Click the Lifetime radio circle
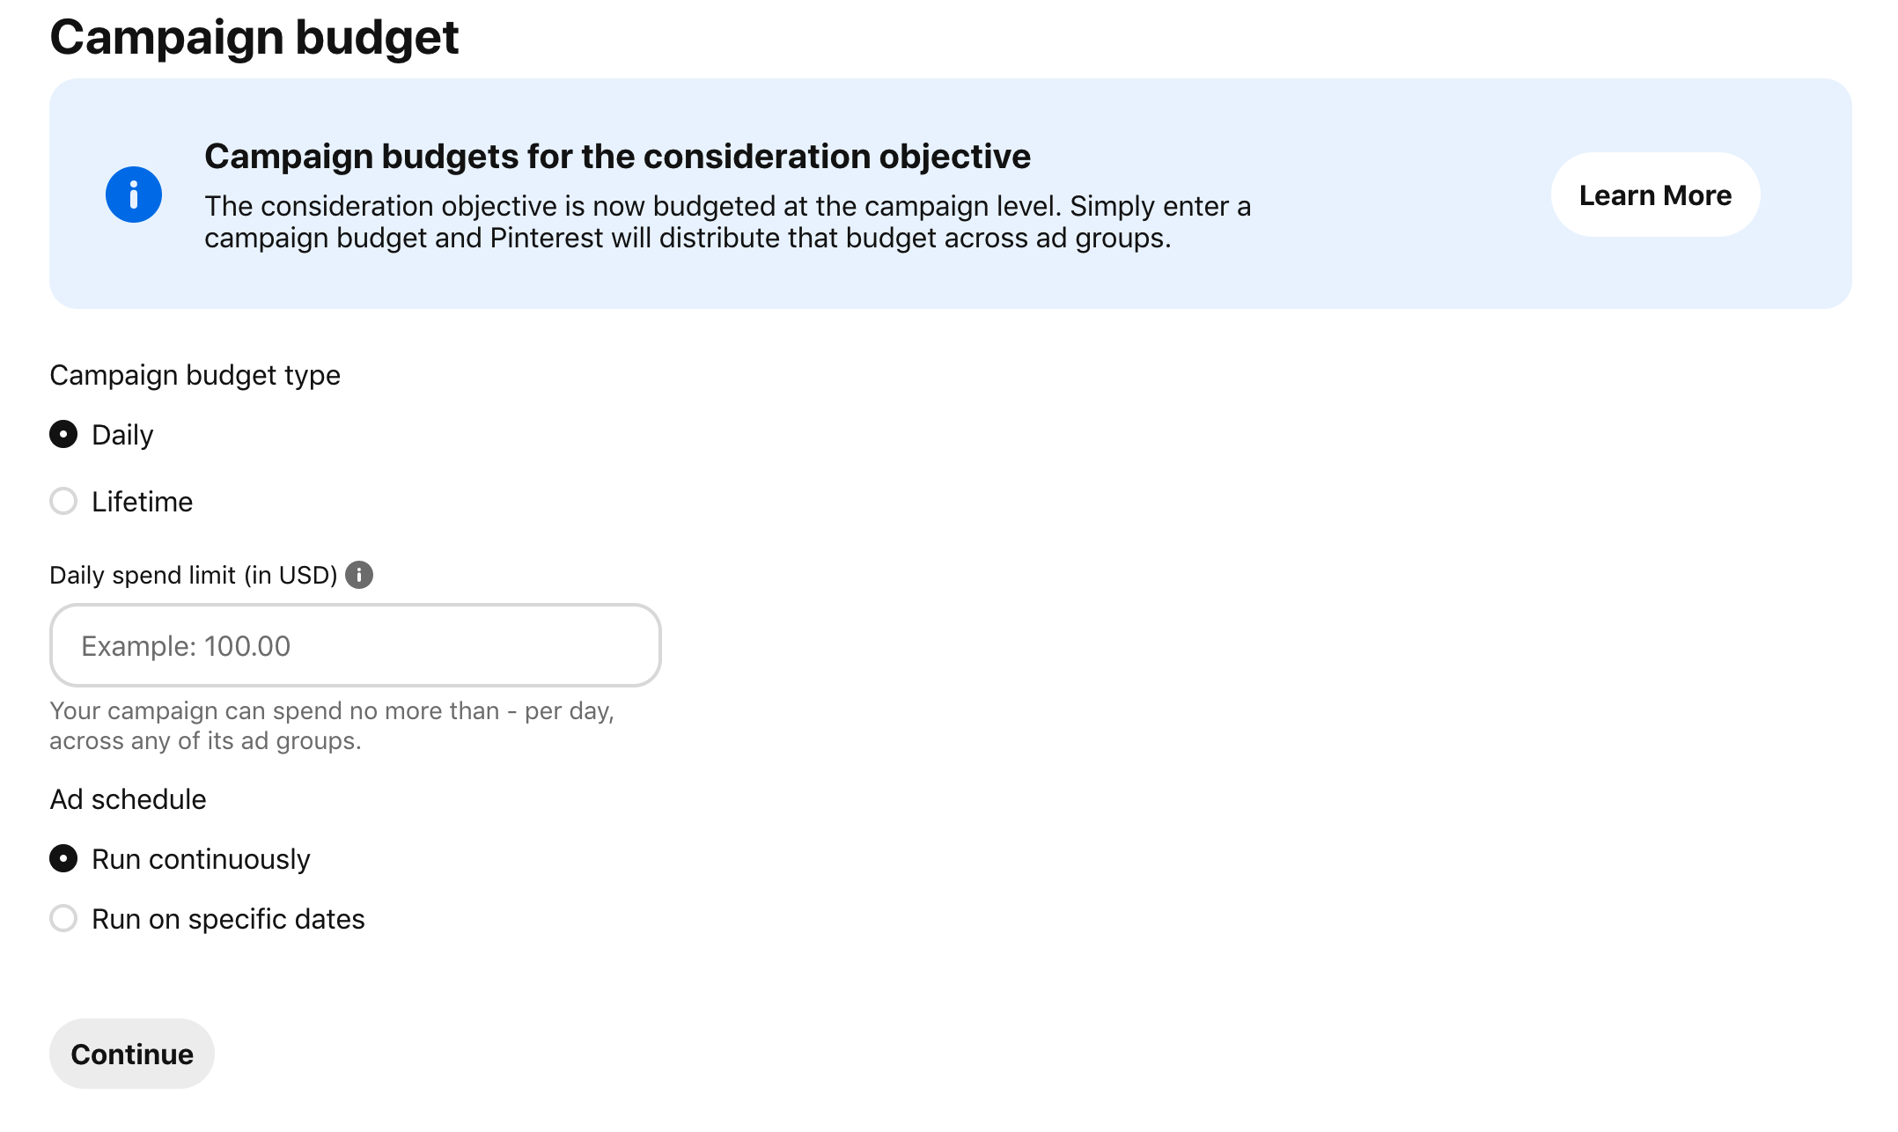The height and width of the screenshot is (1132, 1898). [63, 501]
